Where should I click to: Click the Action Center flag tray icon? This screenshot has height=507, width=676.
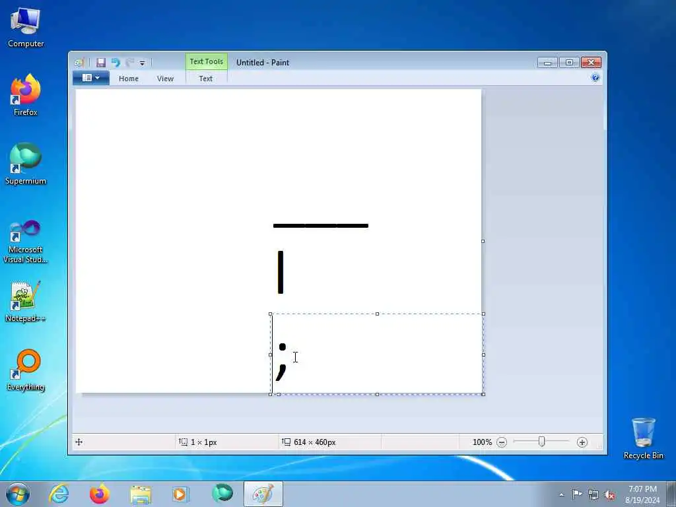pyautogui.click(x=577, y=494)
